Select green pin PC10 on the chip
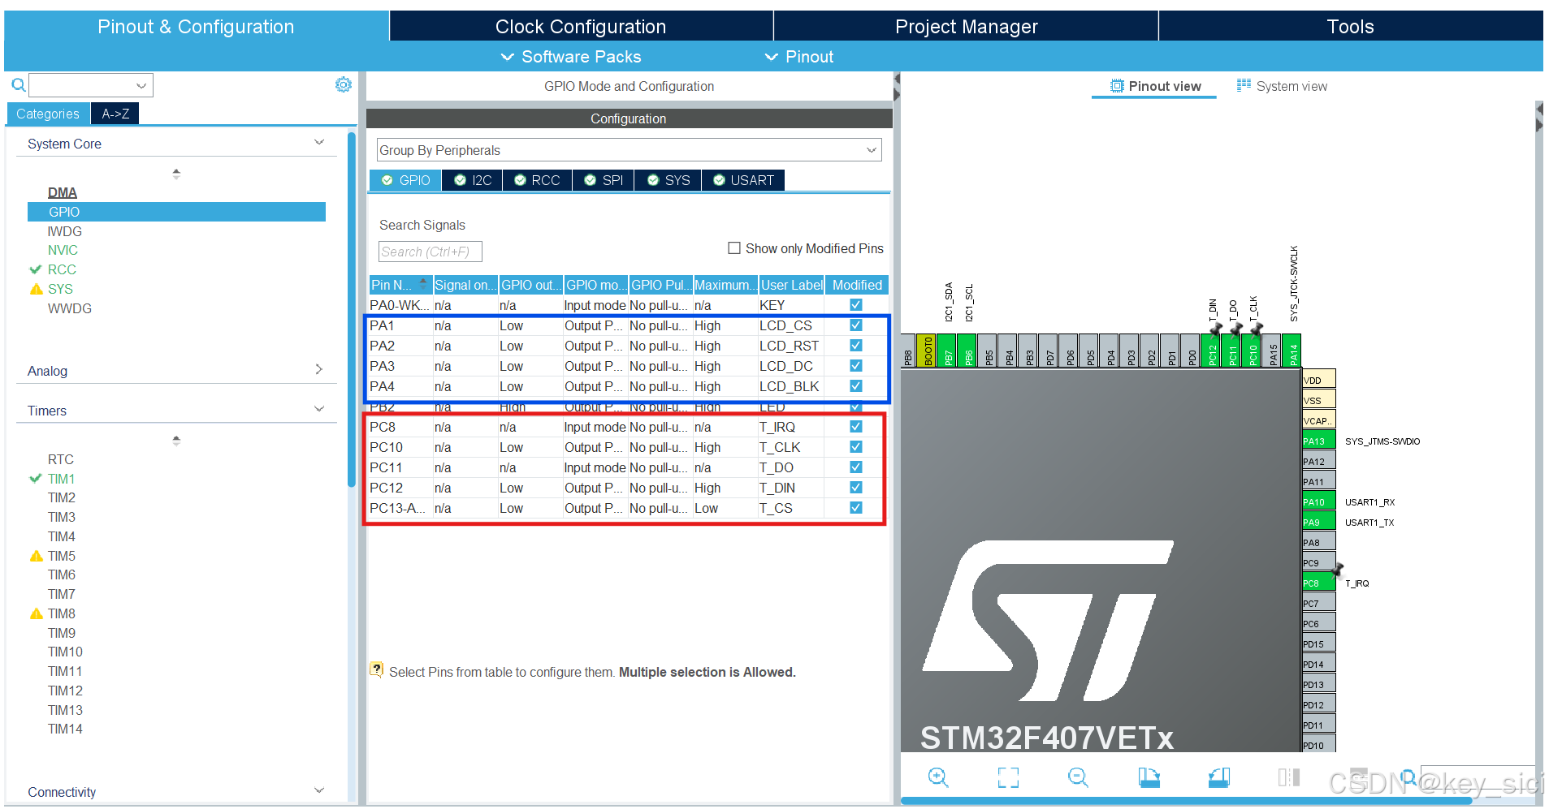Viewport: 1549px width, 809px height. [1253, 351]
